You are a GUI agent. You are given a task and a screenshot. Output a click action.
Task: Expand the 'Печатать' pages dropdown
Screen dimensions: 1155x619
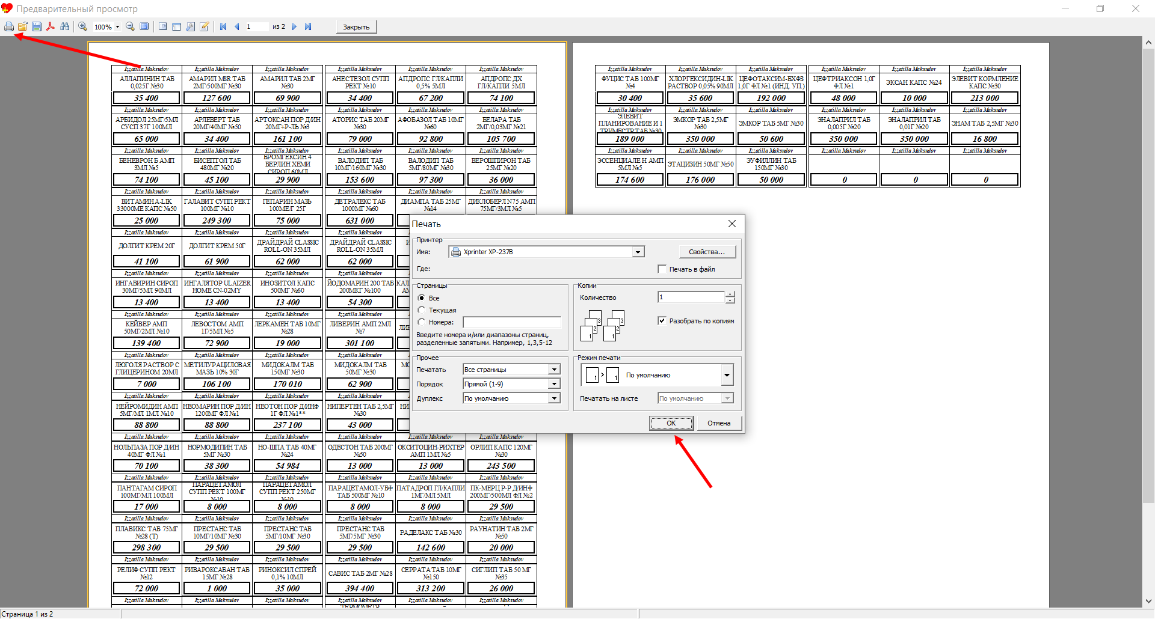(554, 370)
